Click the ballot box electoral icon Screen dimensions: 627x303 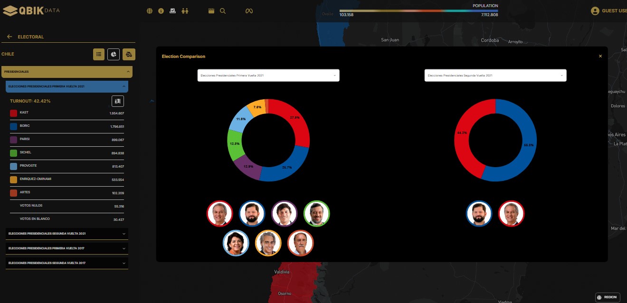point(173,11)
